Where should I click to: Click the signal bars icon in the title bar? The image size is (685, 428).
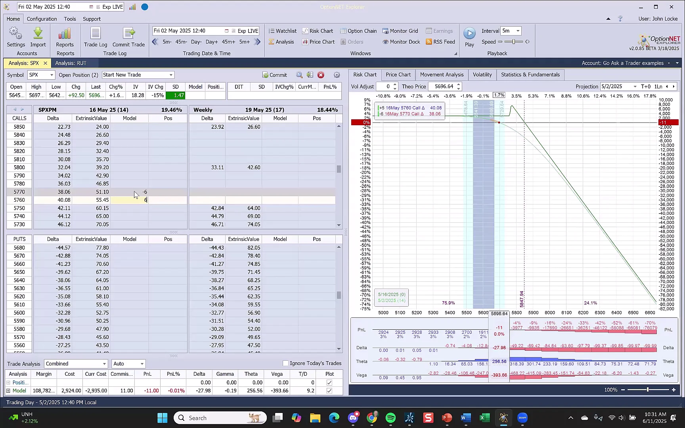click(132, 7)
